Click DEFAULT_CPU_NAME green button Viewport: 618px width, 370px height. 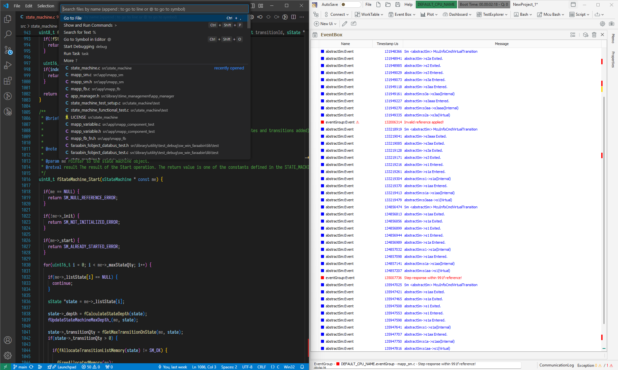coord(436,5)
